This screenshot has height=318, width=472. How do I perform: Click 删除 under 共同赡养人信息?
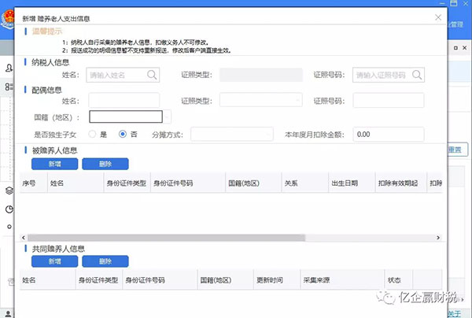pos(105,261)
